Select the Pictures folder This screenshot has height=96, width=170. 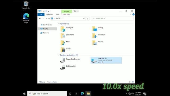tap(97, 43)
